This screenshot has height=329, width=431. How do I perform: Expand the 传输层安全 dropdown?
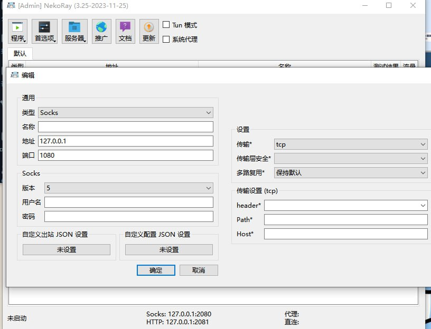[351, 158]
